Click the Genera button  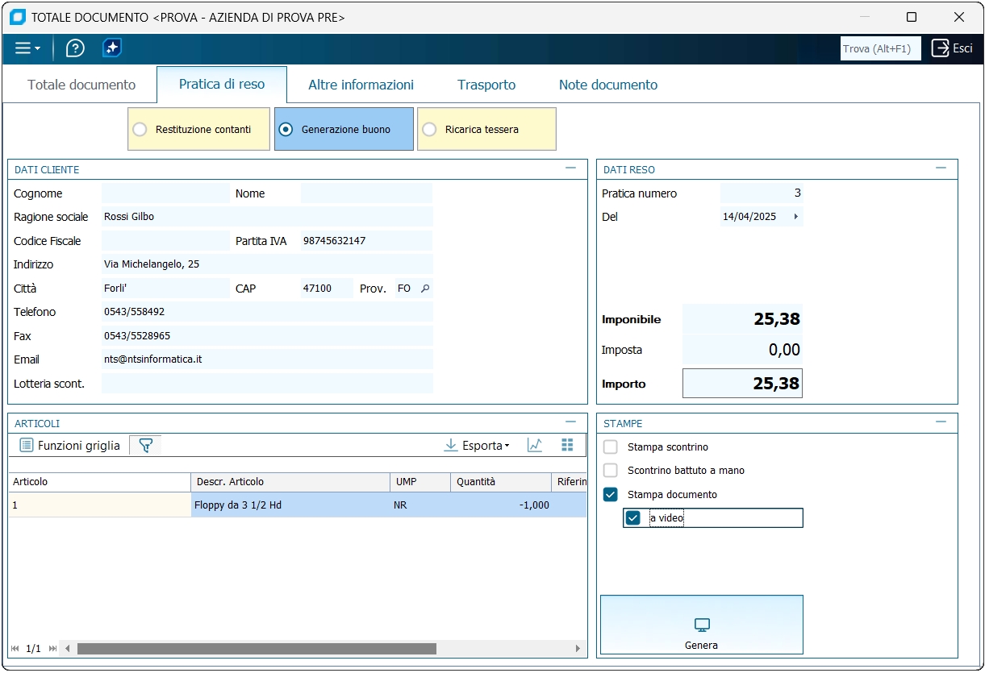point(701,625)
